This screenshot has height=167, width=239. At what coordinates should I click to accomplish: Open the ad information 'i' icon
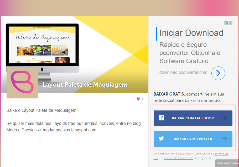click(226, 23)
